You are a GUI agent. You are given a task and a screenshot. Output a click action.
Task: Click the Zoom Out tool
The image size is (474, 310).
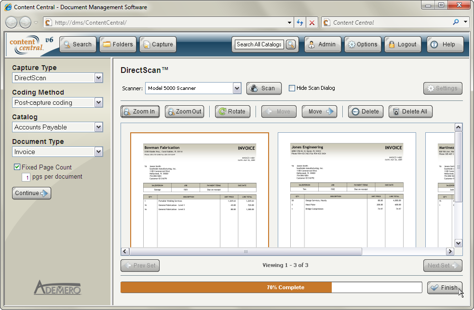click(184, 112)
